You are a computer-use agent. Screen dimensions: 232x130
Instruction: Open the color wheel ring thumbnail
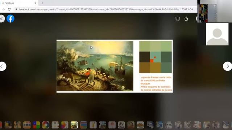pos(46,125)
